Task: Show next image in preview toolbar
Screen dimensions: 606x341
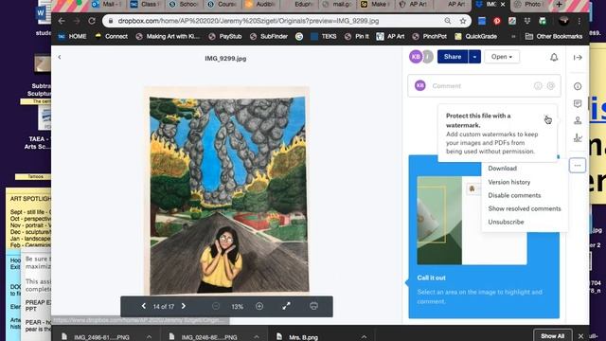Action: click(x=184, y=306)
